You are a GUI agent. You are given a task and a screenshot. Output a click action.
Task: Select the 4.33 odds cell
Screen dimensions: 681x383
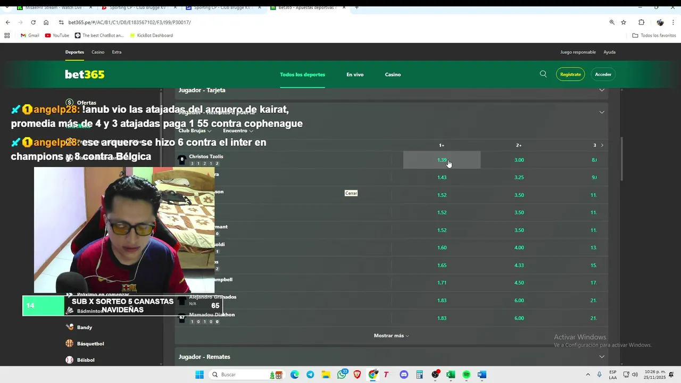click(519, 265)
